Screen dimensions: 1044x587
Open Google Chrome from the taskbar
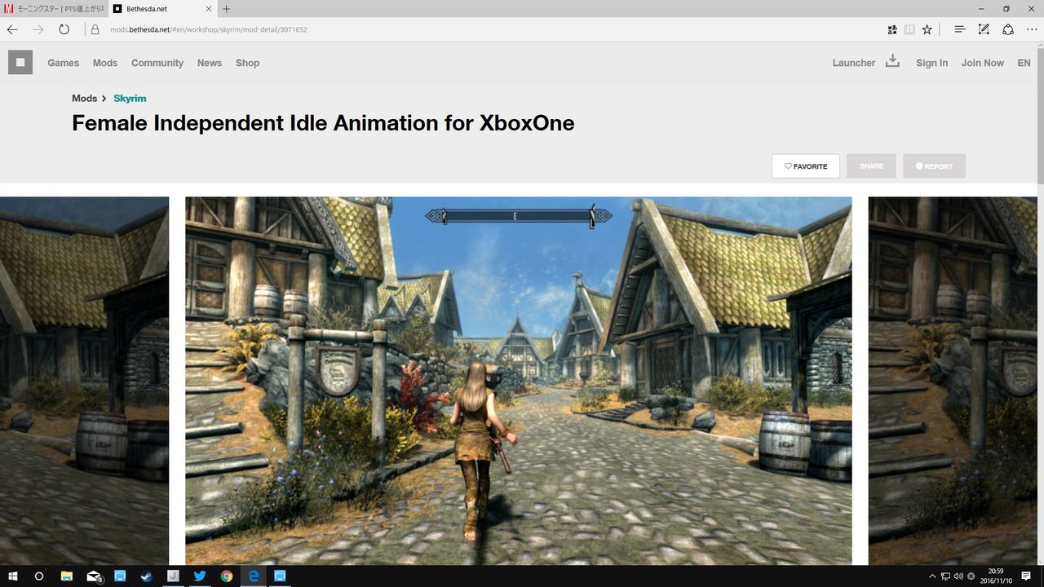tap(227, 576)
